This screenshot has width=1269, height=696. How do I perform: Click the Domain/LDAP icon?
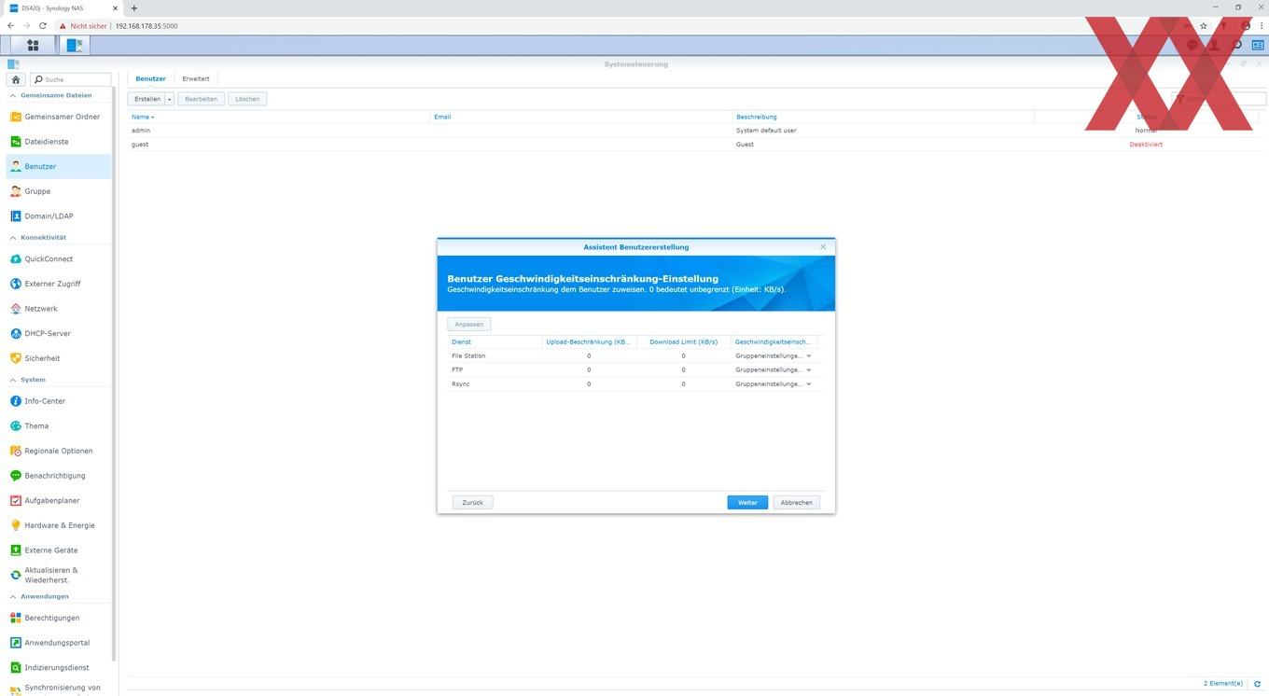15,216
